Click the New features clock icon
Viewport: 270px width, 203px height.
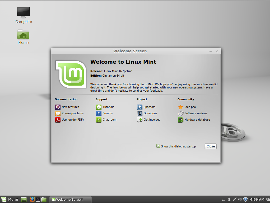pos(58,107)
